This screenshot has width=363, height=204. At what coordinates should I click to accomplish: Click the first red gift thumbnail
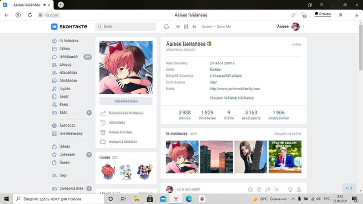click(108, 172)
